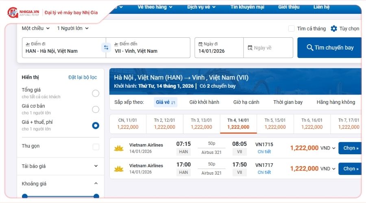Image resolution: width=366 pixels, height=203 pixels.
Task: Select the Giá + thuế, phí radio
Action: coord(96,125)
